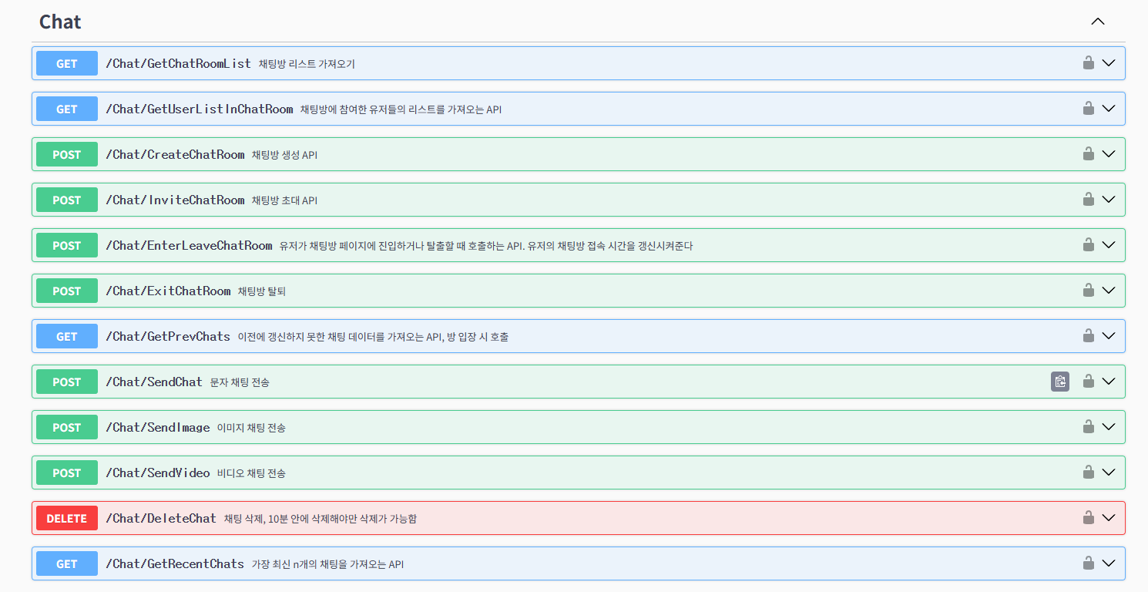The height and width of the screenshot is (592, 1148).
Task: Expand GetUserListInChatRoom with its chevron
Action: tap(1109, 108)
